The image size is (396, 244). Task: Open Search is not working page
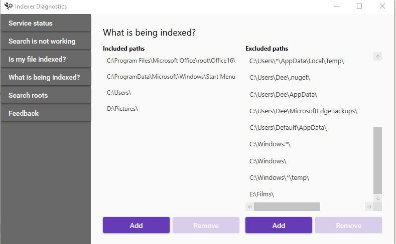coord(46,41)
